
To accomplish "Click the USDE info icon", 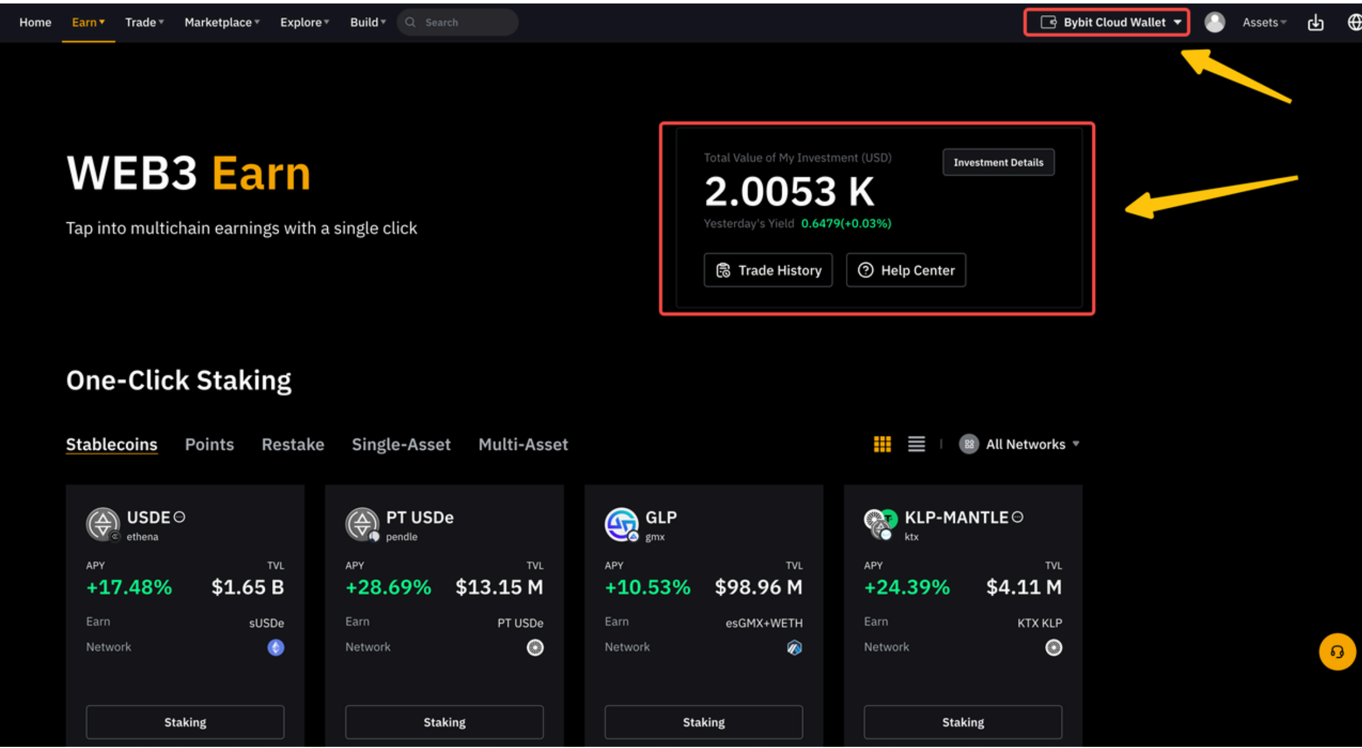I will click(180, 517).
